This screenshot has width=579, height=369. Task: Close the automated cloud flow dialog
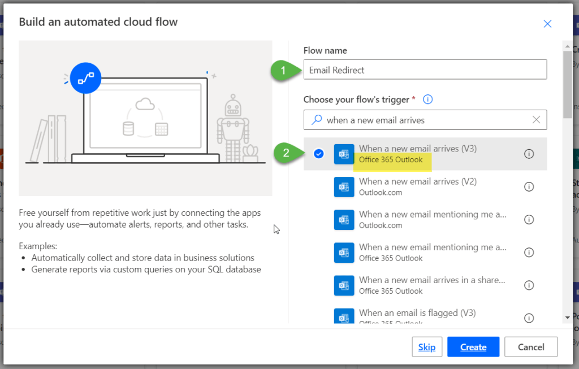tap(547, 24)
